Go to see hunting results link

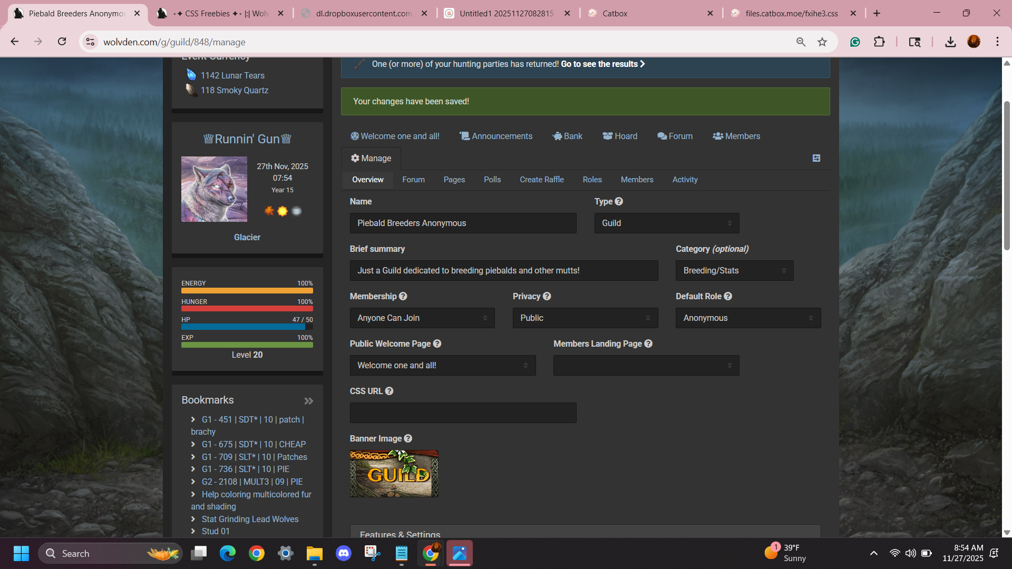point(602,64)
